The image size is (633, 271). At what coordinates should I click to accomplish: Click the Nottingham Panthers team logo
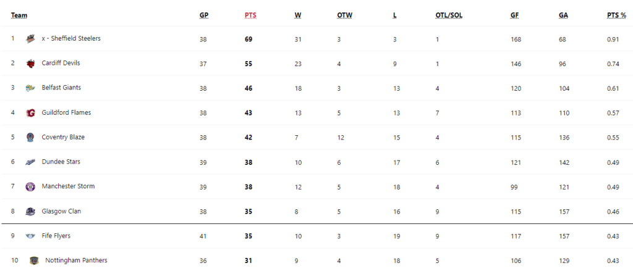pyautogui.click(x=34, y=261)
